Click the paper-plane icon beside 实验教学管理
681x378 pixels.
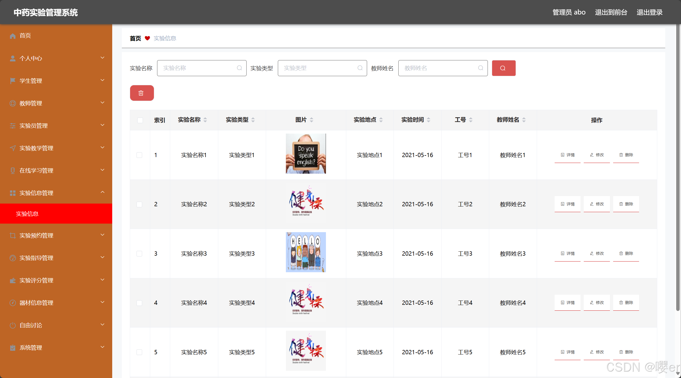point(13,148)
